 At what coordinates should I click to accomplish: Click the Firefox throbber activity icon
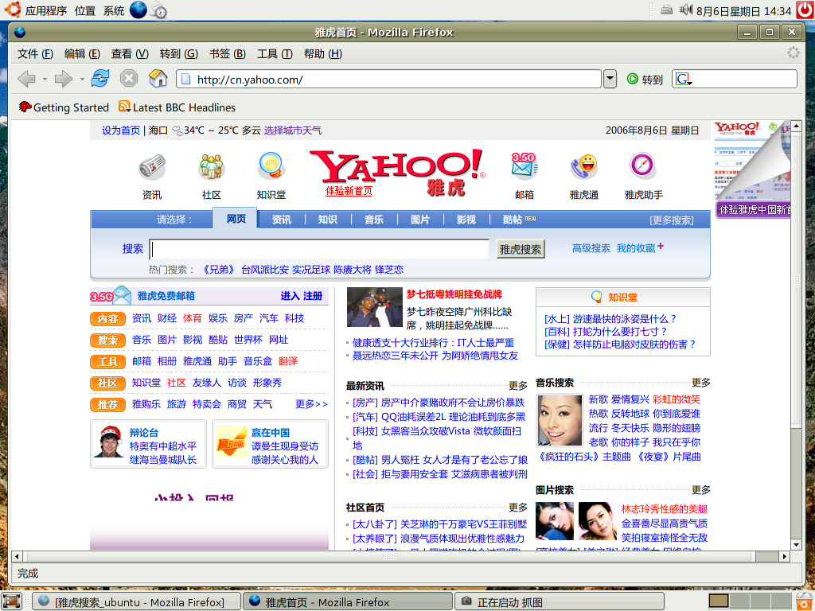(794, 53)
